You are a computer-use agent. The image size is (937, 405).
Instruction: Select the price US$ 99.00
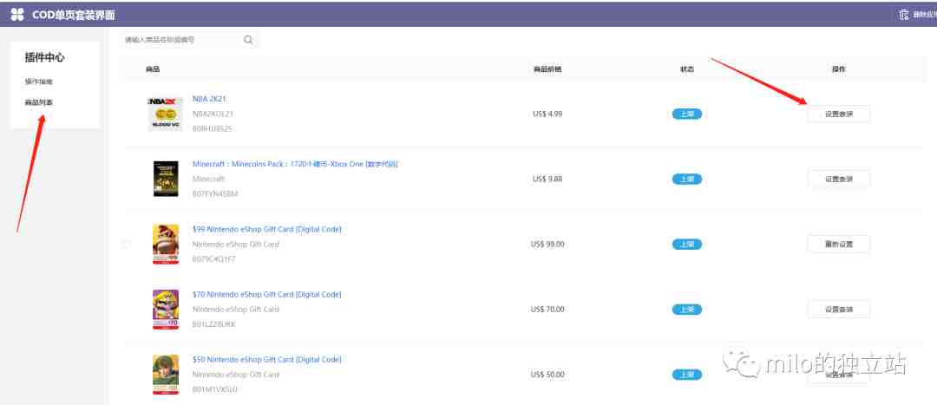[547, 244]
